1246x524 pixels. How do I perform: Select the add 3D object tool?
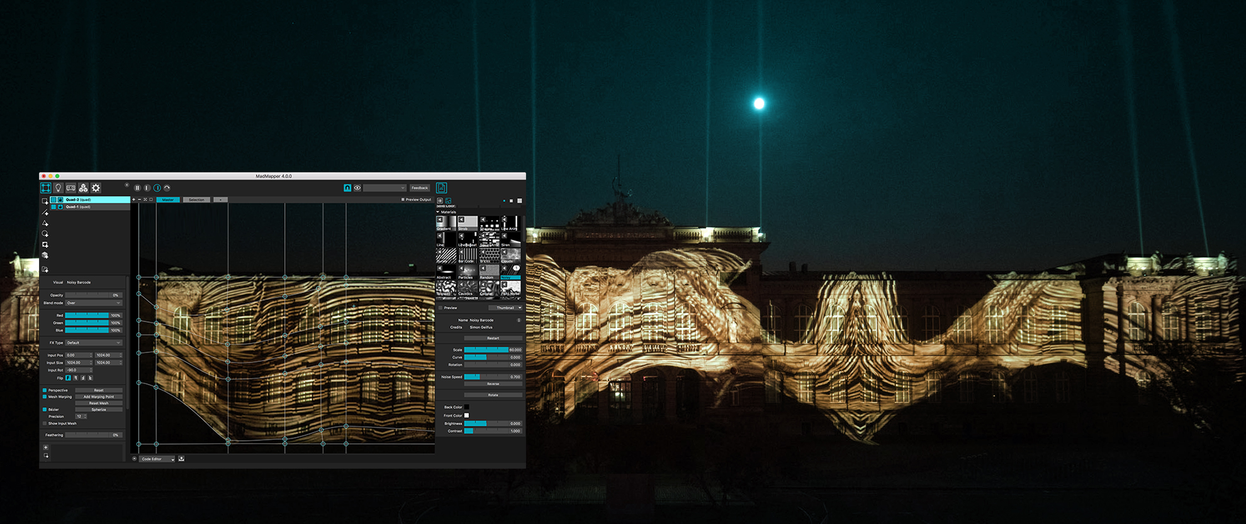pyautogui.click(x=45, y=255)
